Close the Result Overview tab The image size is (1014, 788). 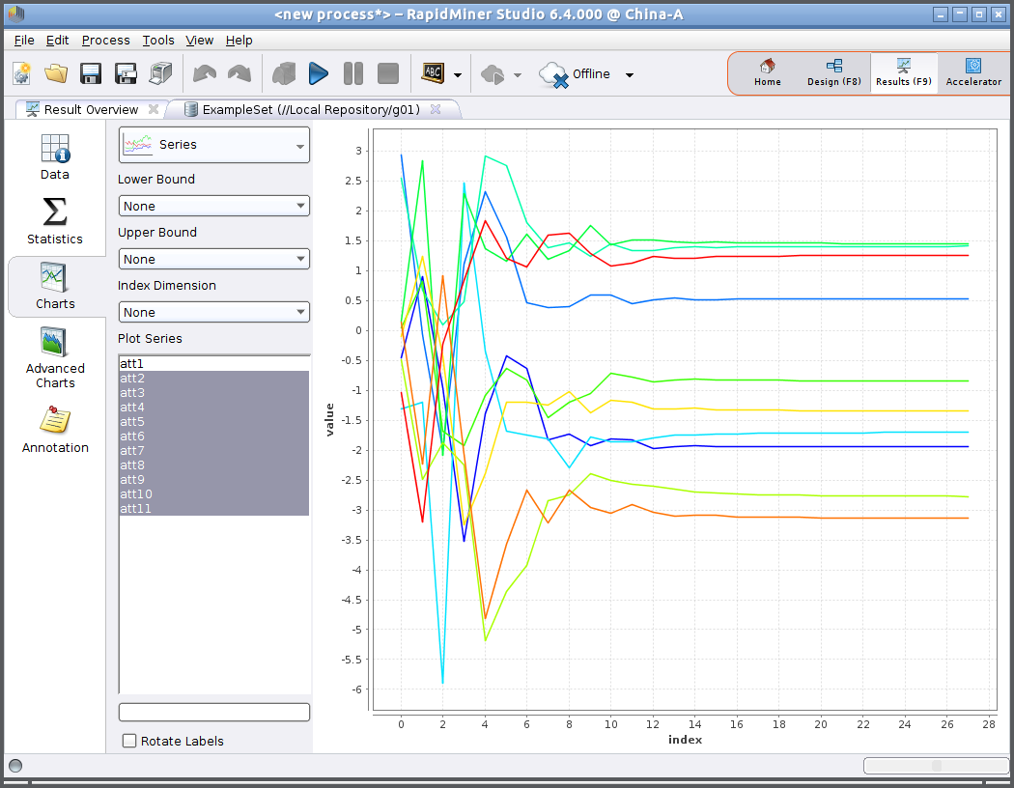154,109
